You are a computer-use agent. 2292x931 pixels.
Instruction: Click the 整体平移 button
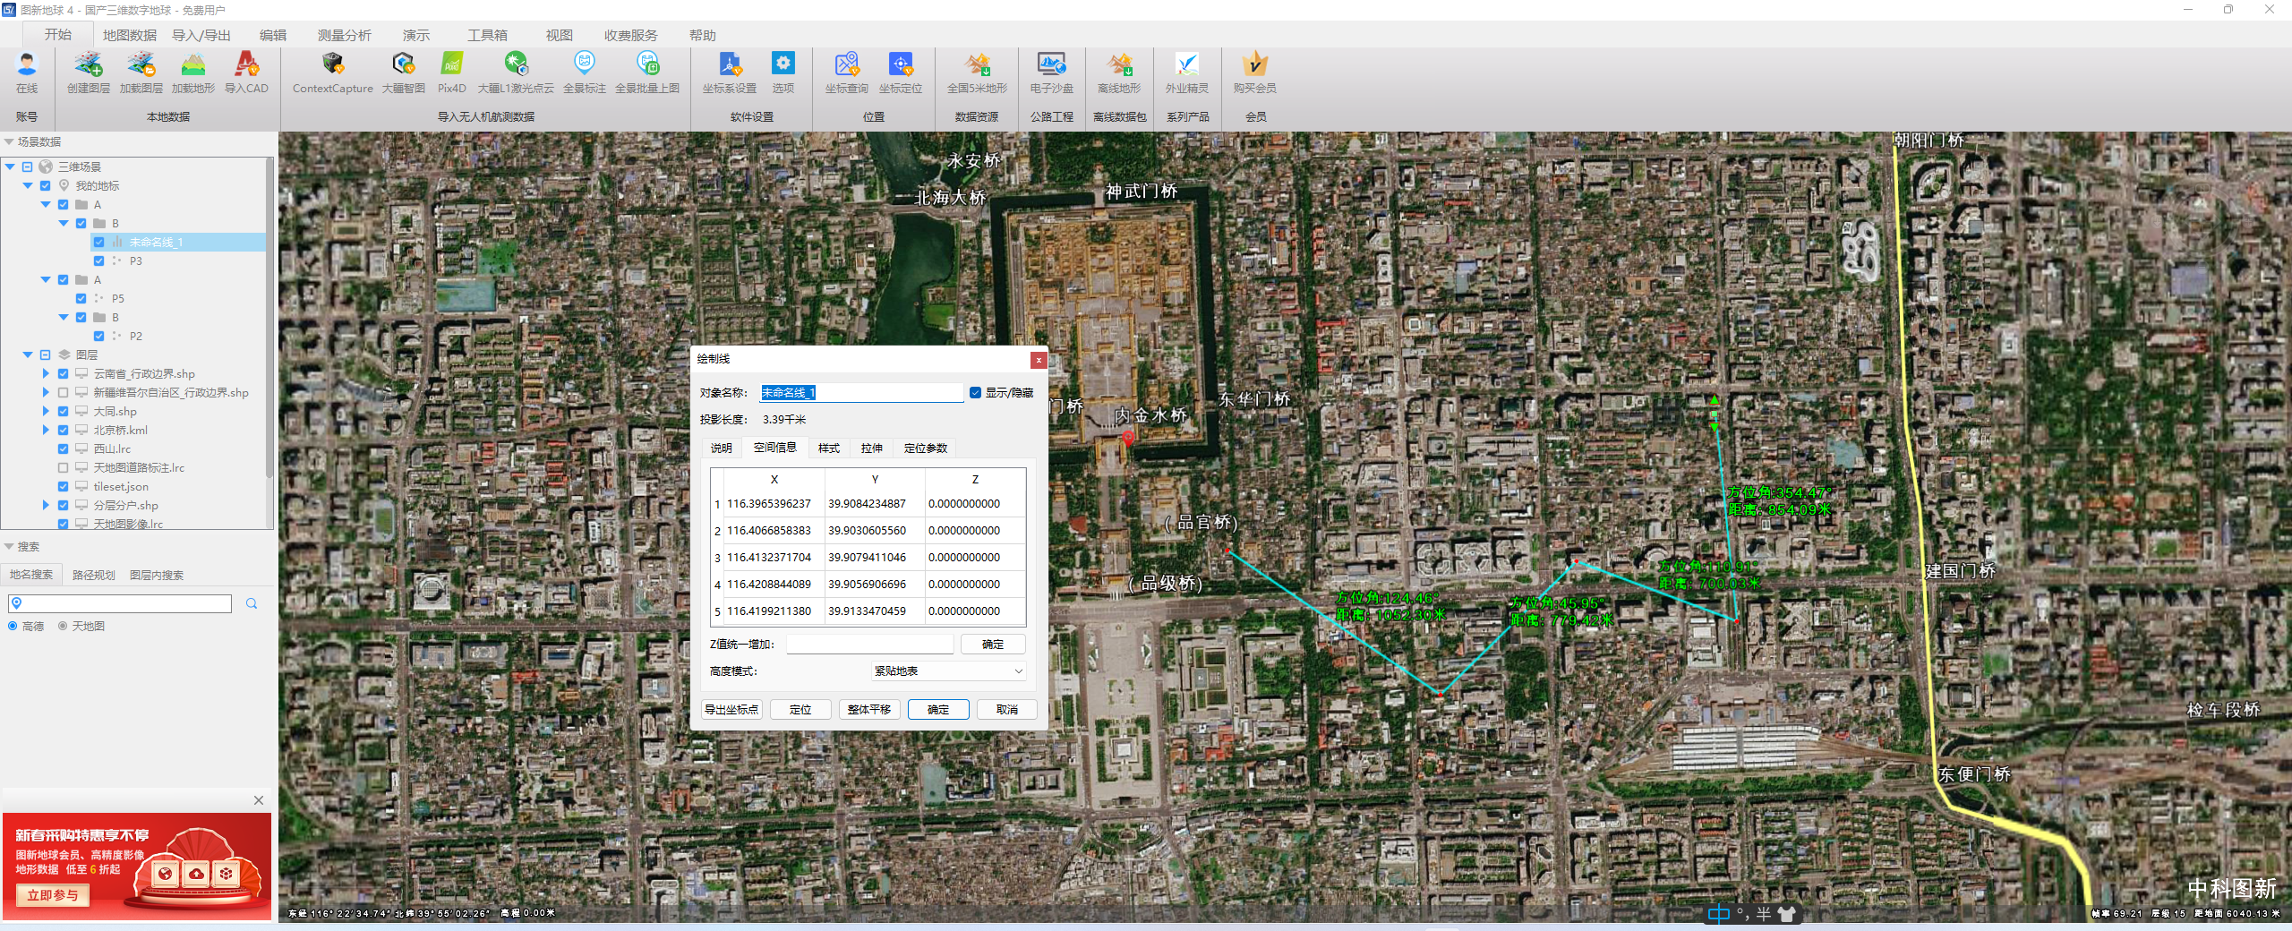(x=868, y=709)
